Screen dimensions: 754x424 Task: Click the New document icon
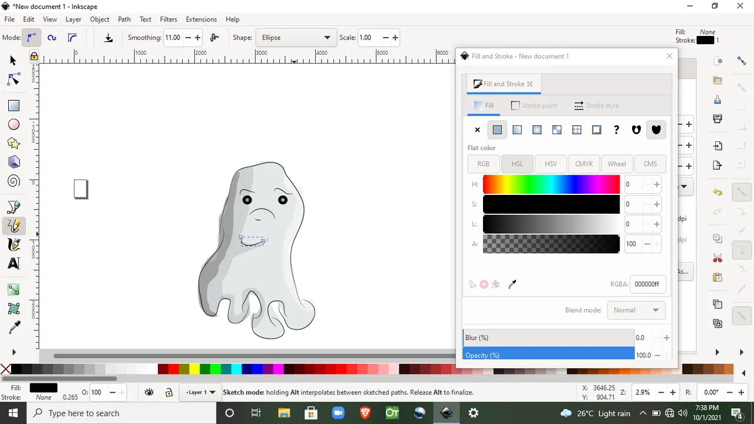[717, 61]
